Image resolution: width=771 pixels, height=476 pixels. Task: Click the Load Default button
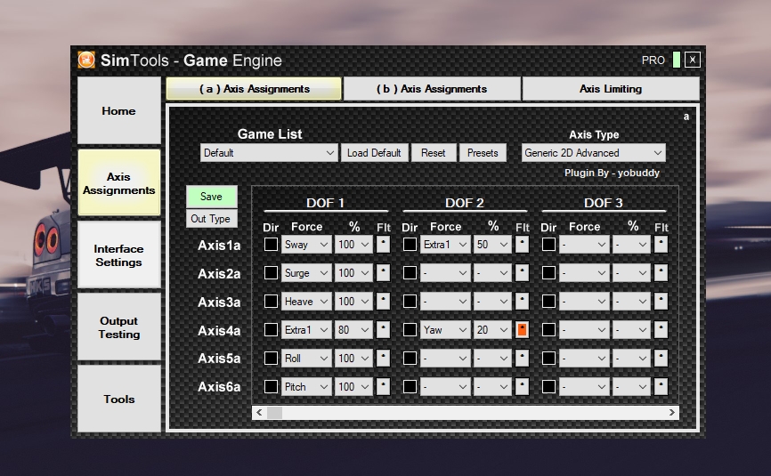point(374,153)
